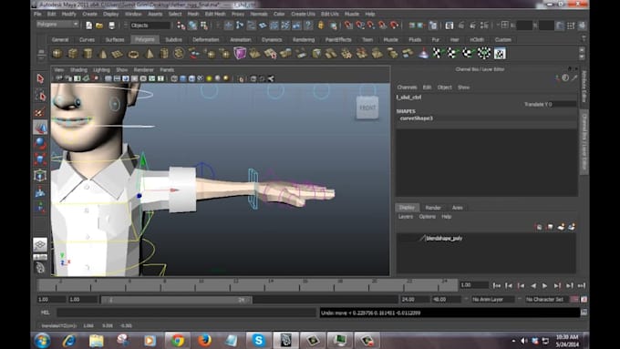
Task: Create a polygon torus from shelf
Action: [134, 54]
